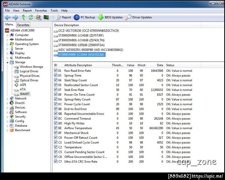Expand the Devices tree node

pos(7,108)
